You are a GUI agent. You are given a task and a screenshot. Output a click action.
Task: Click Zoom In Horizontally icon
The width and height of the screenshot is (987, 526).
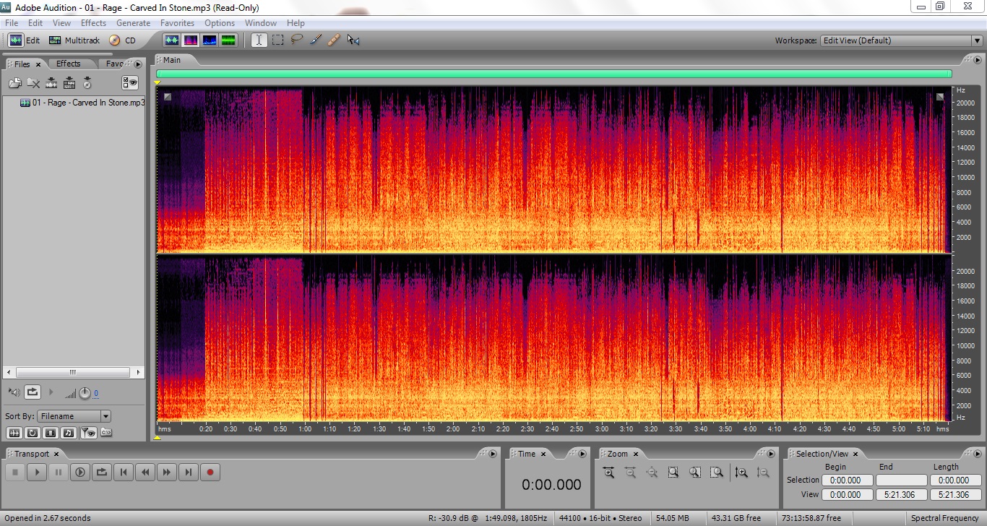(608, 473)
